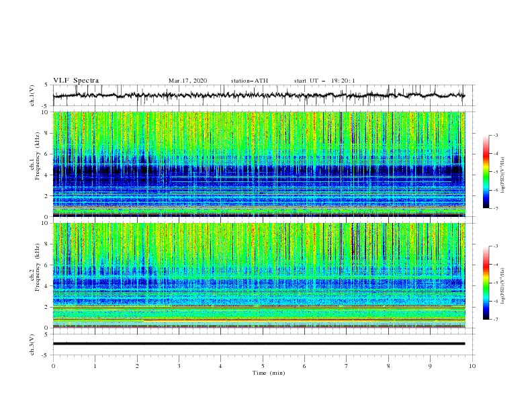Select the "start UT = 18:20:1" text
Image resolution: width=532 pixels, height=411 pixels.
[x=324, y=81]
